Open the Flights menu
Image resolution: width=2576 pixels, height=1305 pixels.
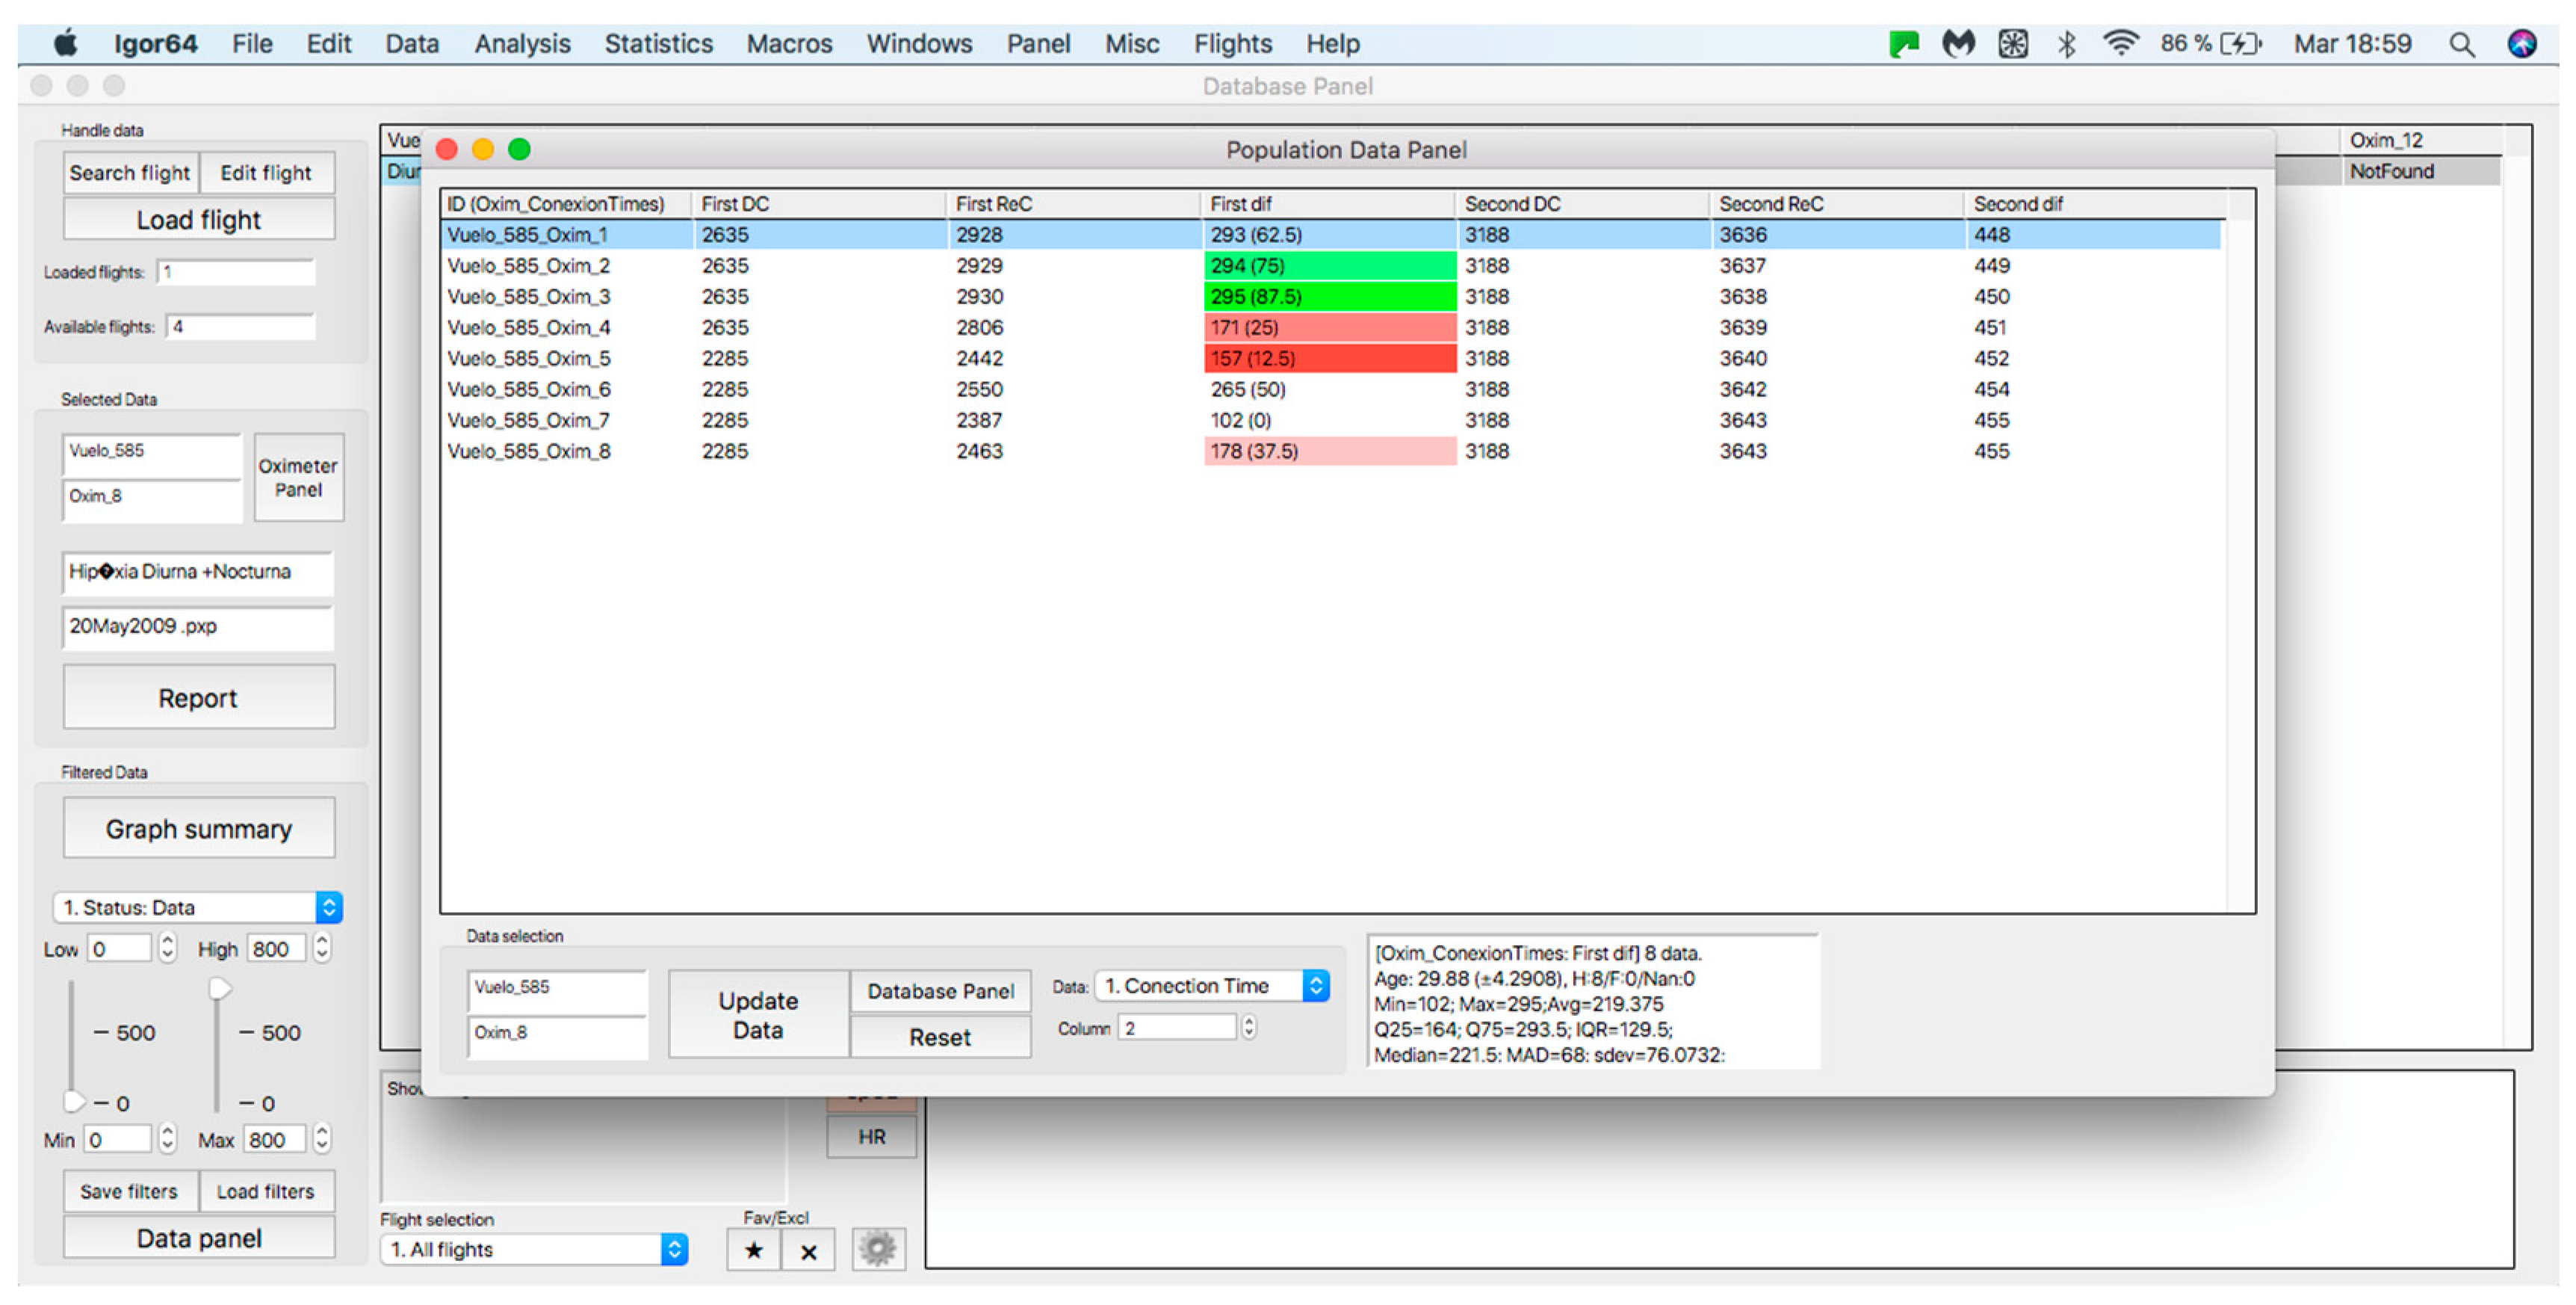pyautogui.click(x=1232, y=44)
